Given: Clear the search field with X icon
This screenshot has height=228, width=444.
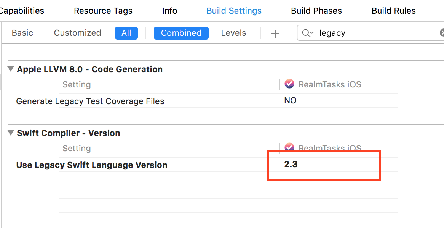Looking at the screenshot, I should [442, 33].
